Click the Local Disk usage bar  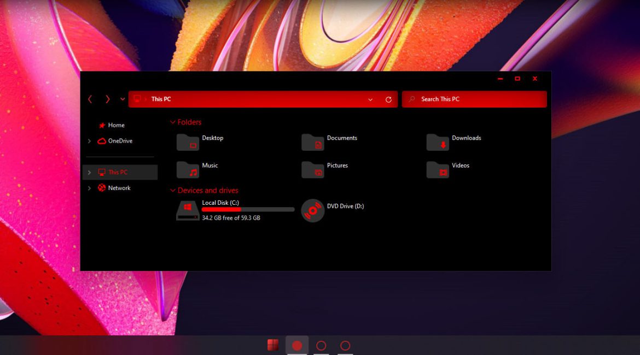pos(248,210)
